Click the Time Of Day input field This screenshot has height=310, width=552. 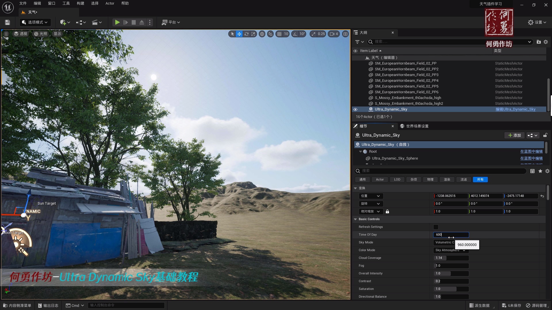click(451, 235)
